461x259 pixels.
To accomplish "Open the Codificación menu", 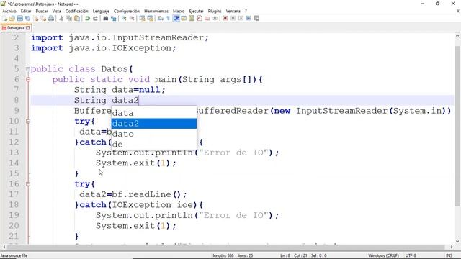I will coord(77,11).
